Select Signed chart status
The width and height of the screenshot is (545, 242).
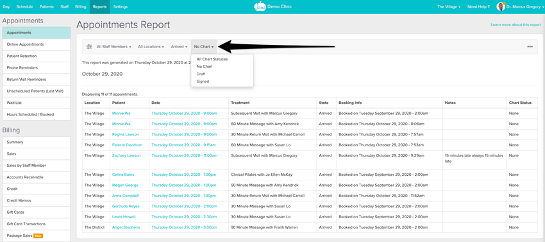click(x=203, y=81)
